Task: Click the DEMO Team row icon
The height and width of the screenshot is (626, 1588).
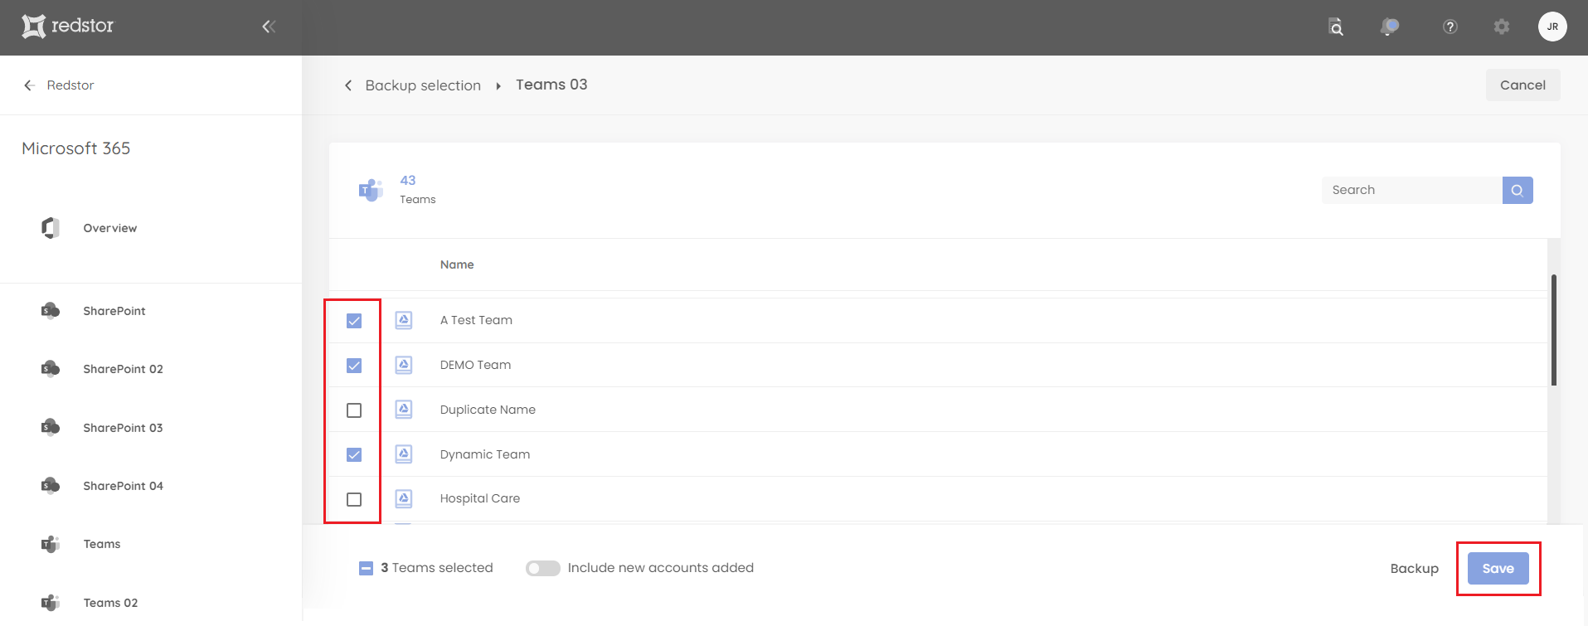Action: (404, 365)
